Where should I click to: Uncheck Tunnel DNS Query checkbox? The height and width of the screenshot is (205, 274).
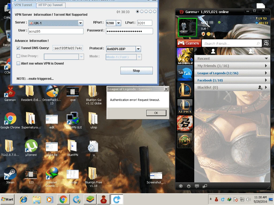18,48
